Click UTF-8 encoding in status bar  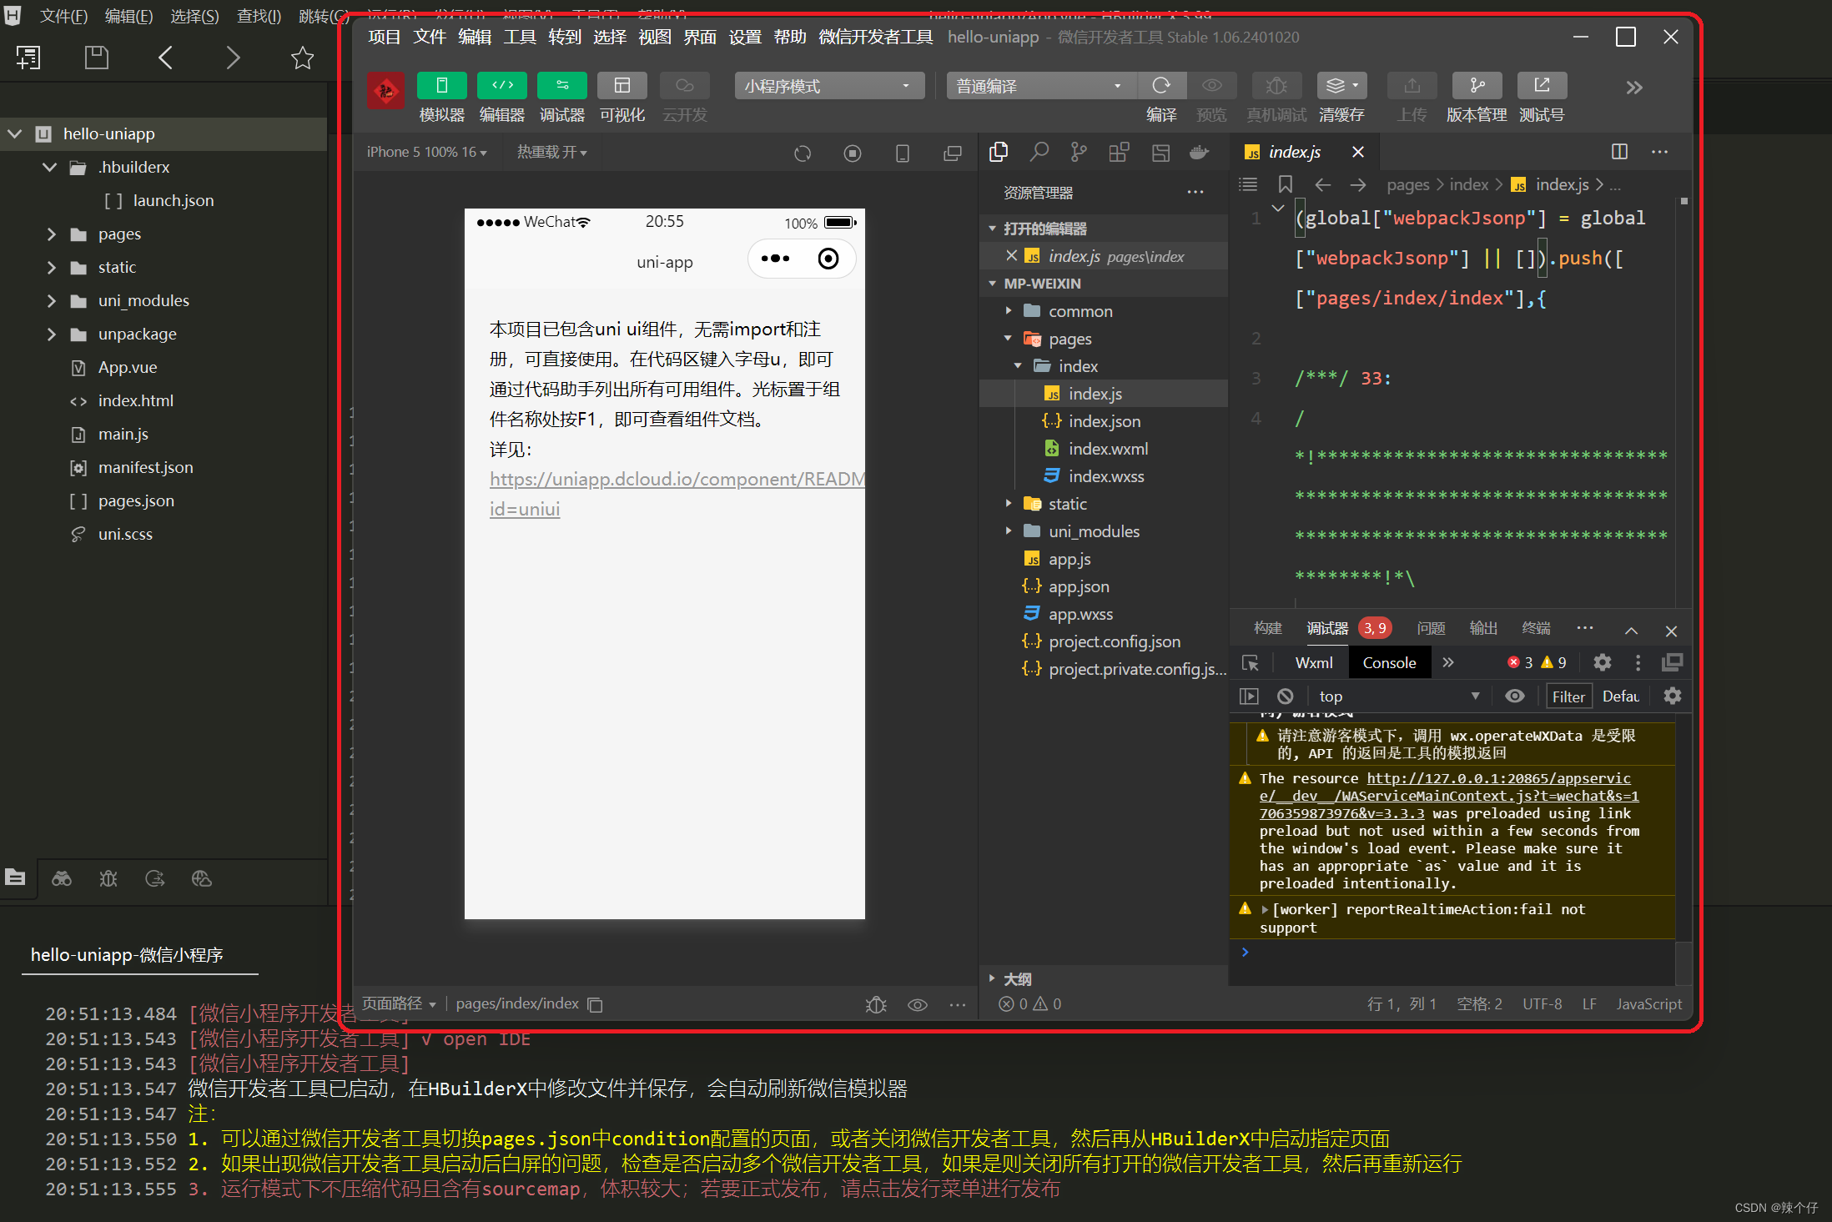coord(1542,1003)
